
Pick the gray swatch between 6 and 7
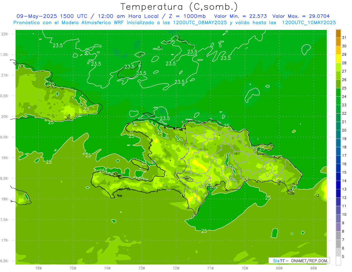coord(338,244)
